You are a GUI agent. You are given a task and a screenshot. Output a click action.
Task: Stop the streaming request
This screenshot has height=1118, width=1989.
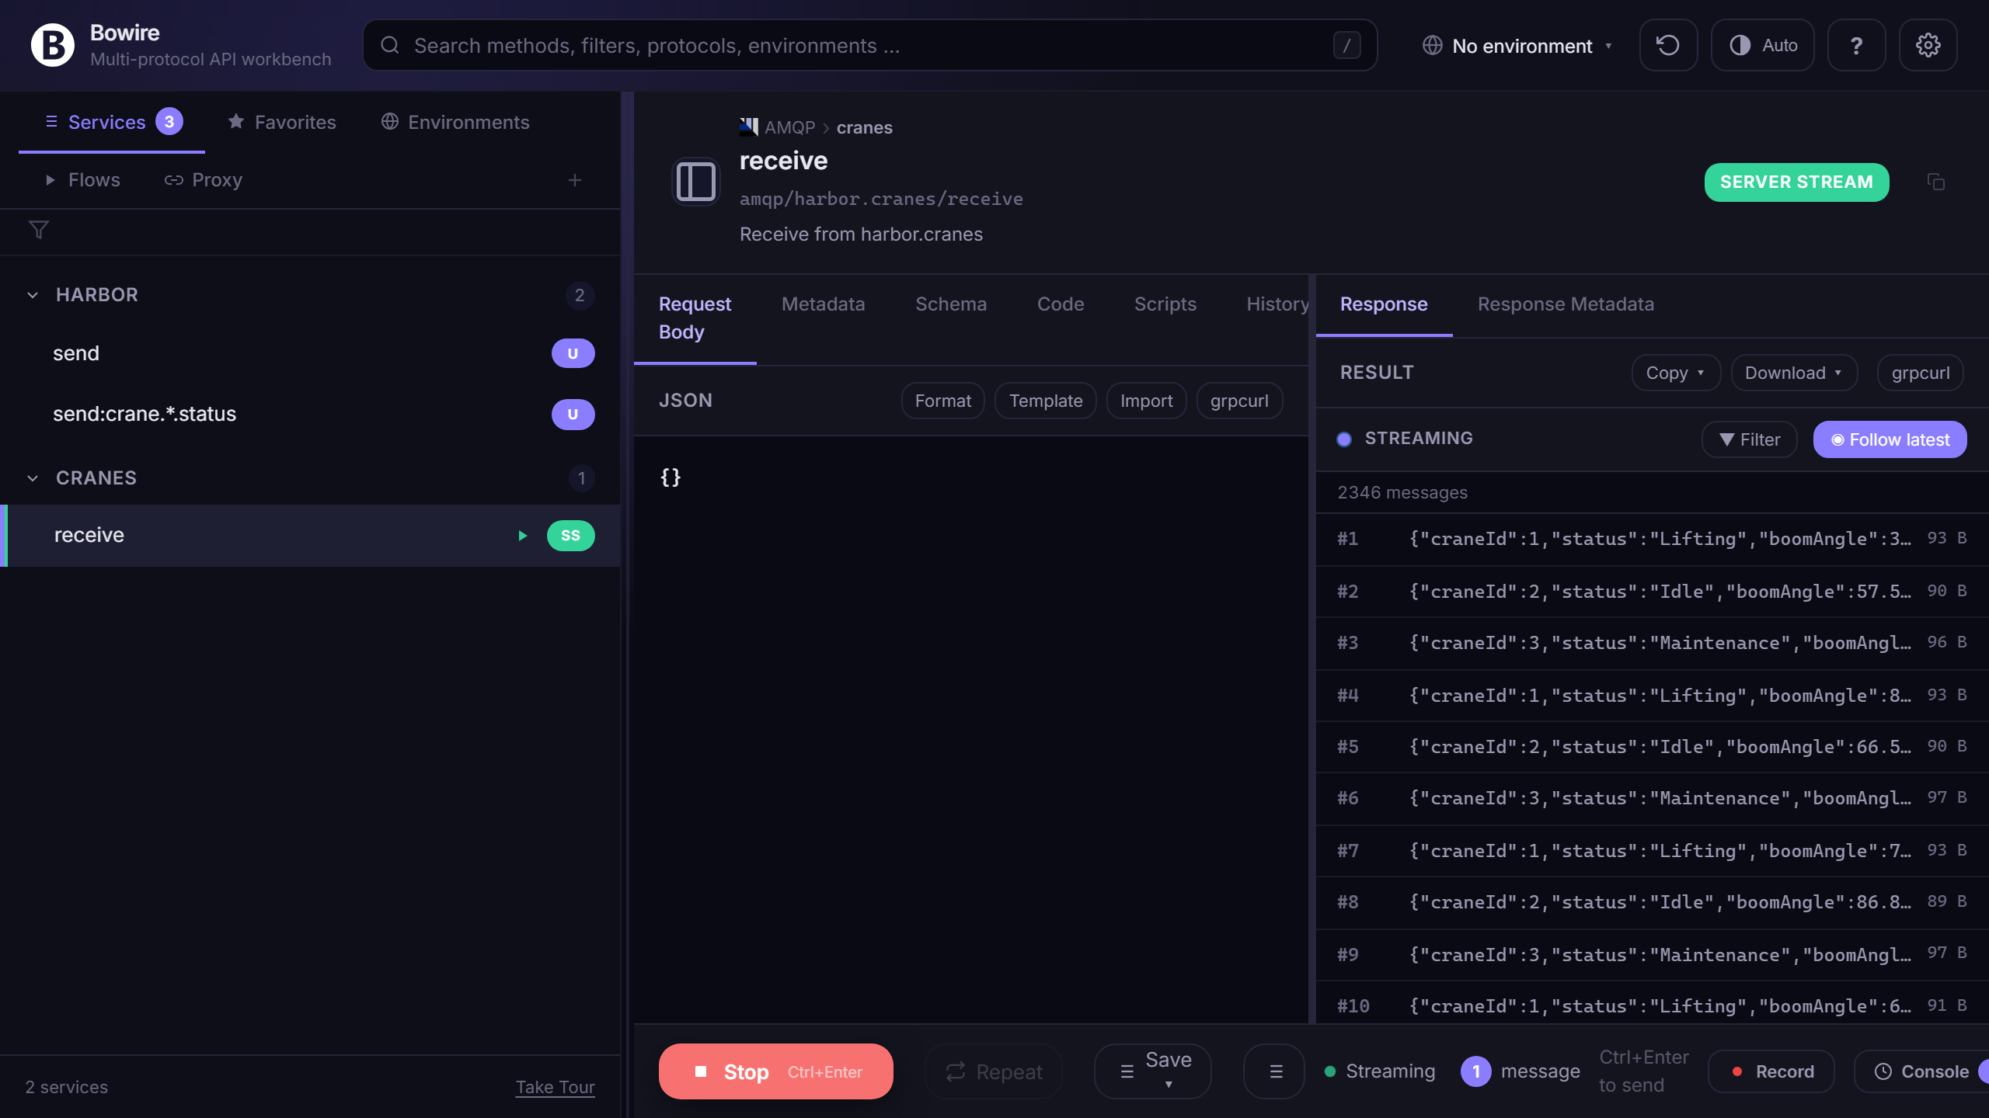(776, 1071)
